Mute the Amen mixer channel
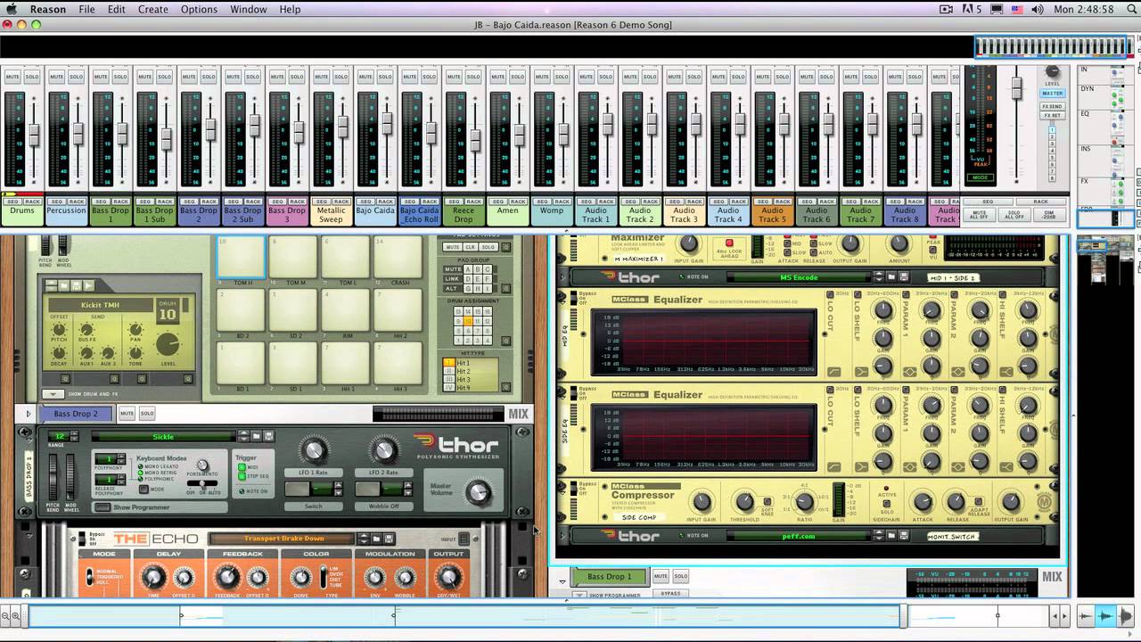Image resolution: width=1141 pixels, height=642 pixels. point(497,77)
